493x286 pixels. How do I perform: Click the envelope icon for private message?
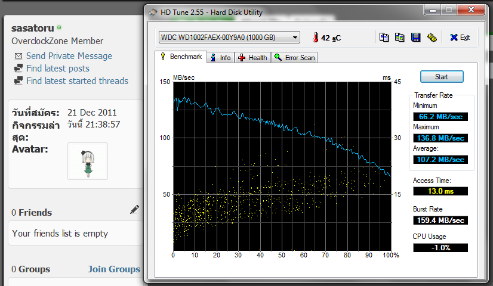coord(19,56)
